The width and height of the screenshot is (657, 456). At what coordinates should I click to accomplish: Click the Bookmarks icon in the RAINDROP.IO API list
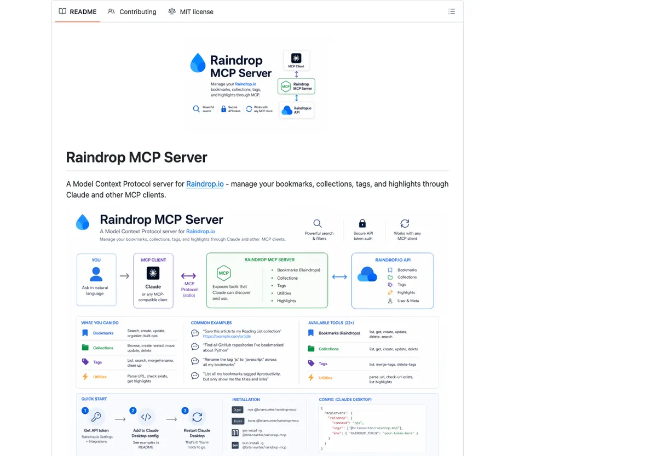[390, 270]
